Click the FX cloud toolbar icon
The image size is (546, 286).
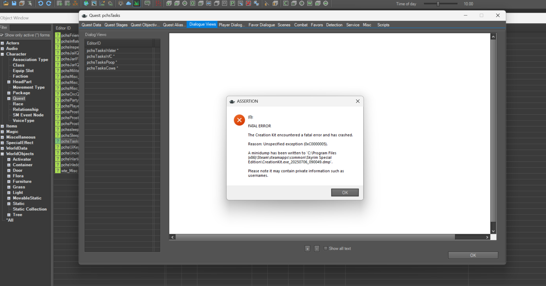(x=110, y=3)
